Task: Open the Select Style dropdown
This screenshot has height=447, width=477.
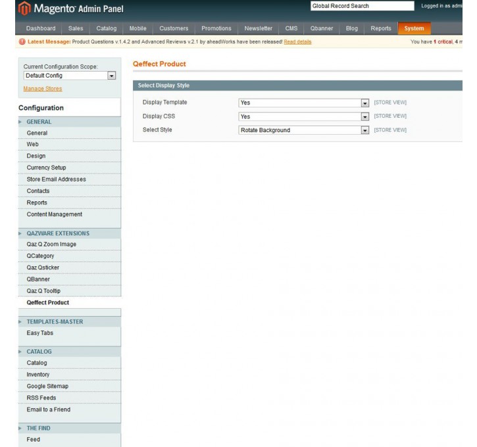Action: 303,130
